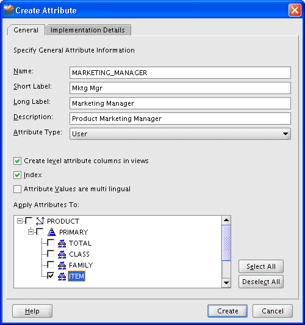Open the Attribute Type dropdown
Viewport: 305px width, 325px height.
click(180, 134)
